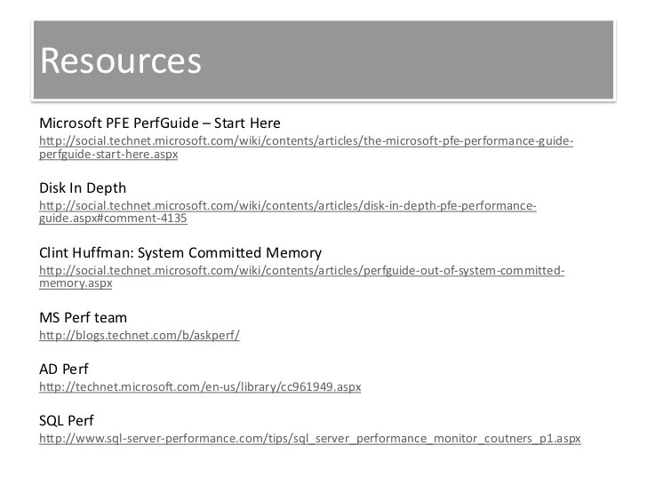Open the askperf blogs.technet.com link
The image size is (647, 485).
point(140,336)
